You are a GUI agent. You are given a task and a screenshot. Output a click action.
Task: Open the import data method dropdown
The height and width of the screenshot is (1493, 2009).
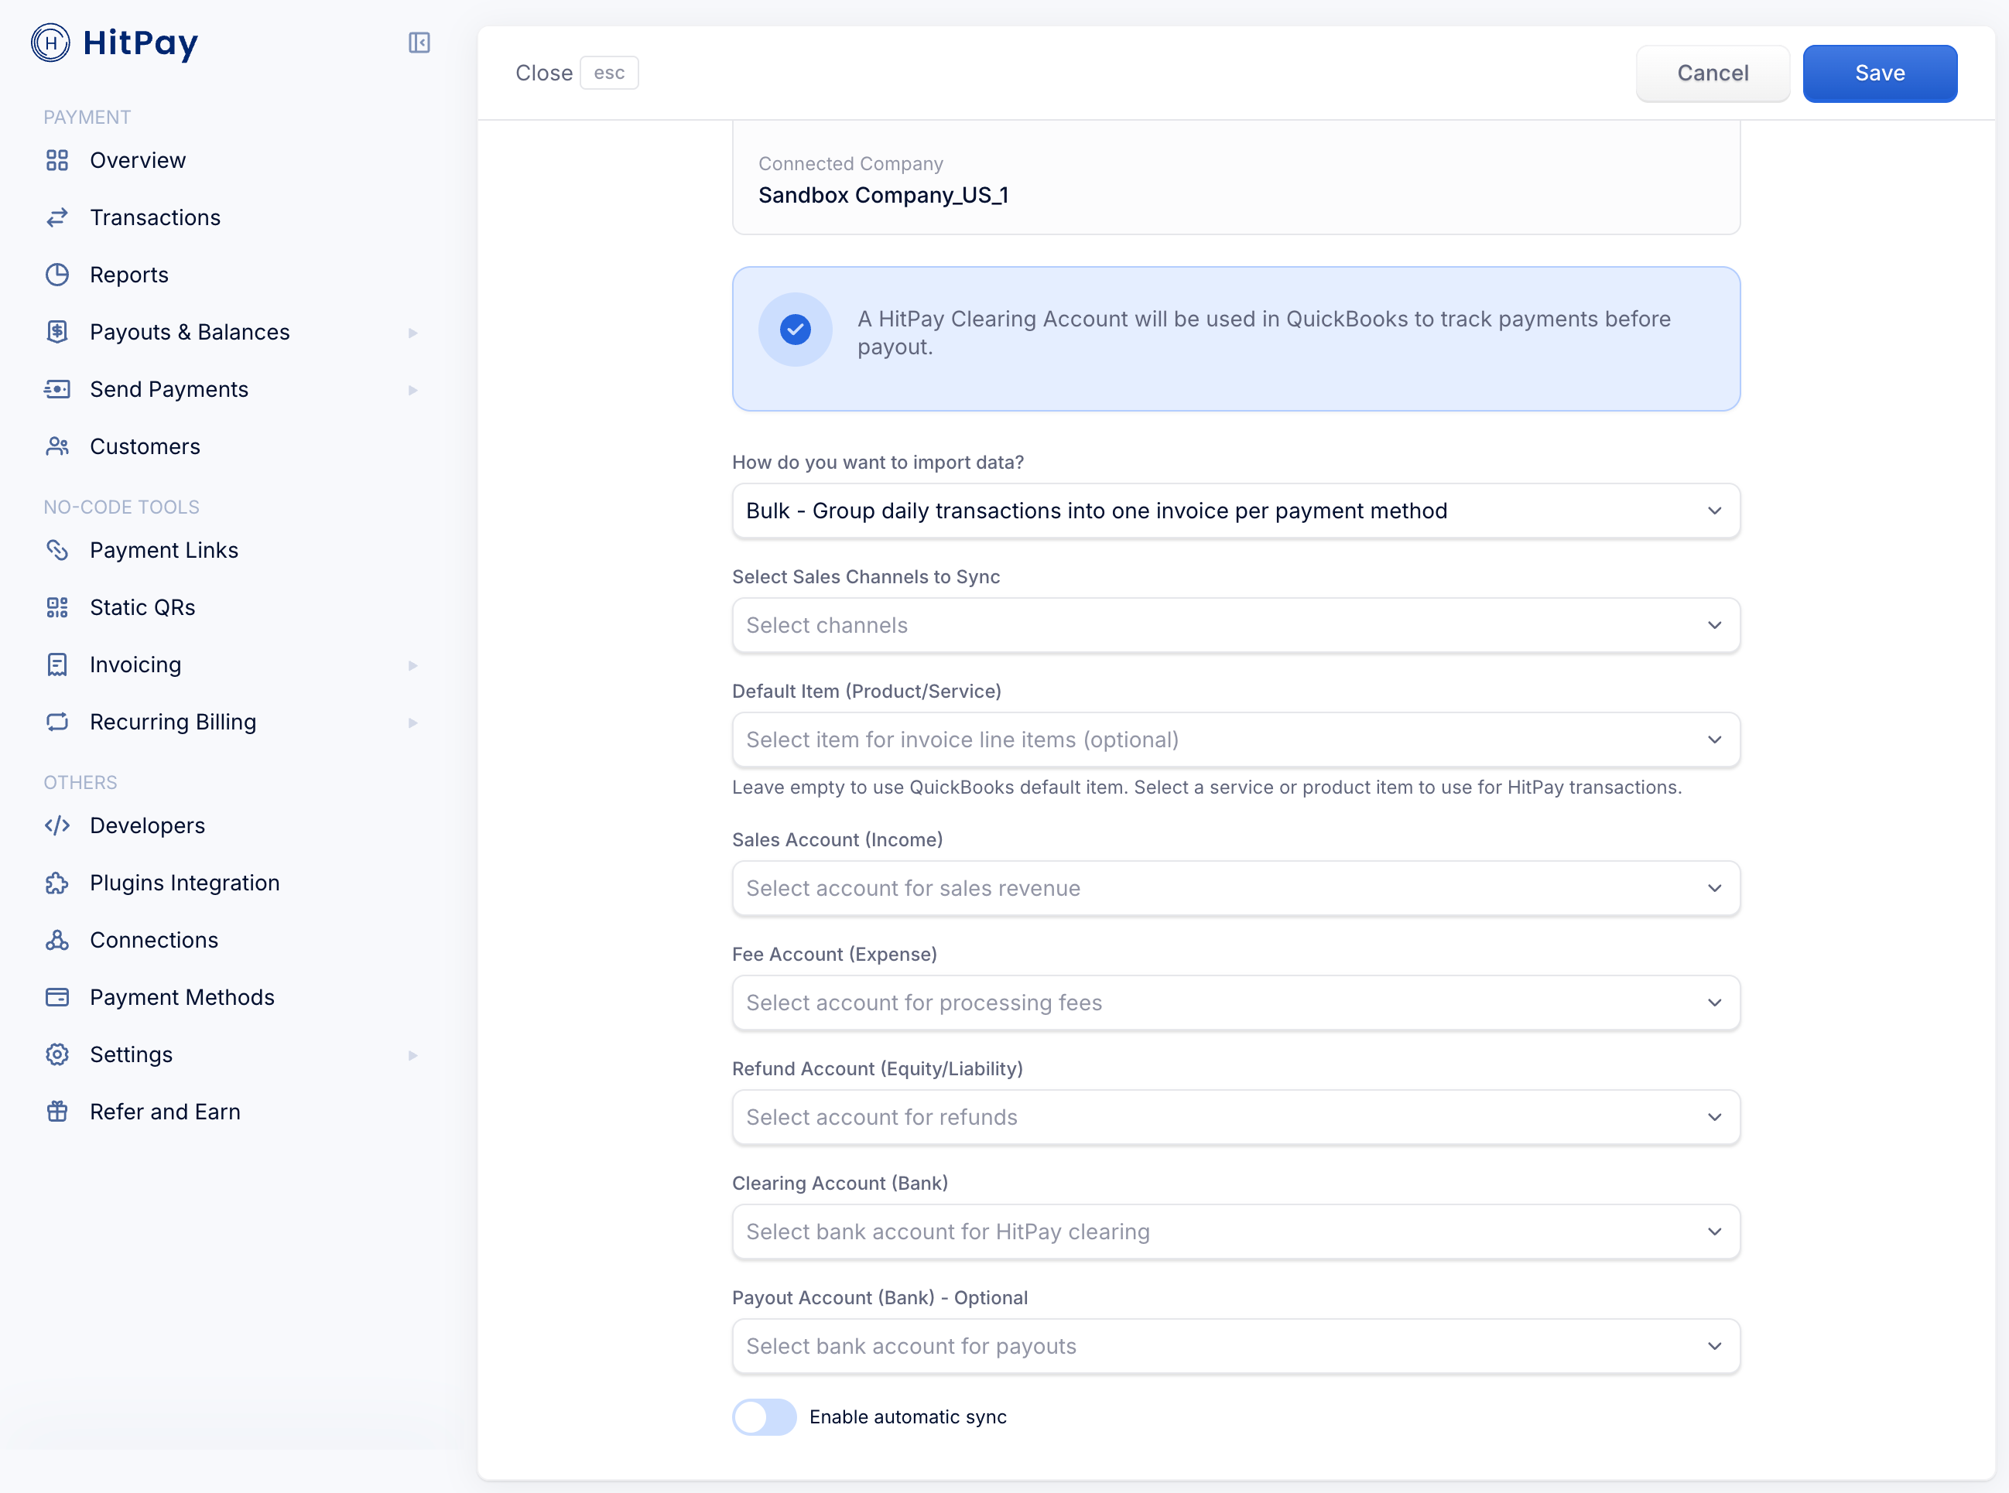[1235, 510]
